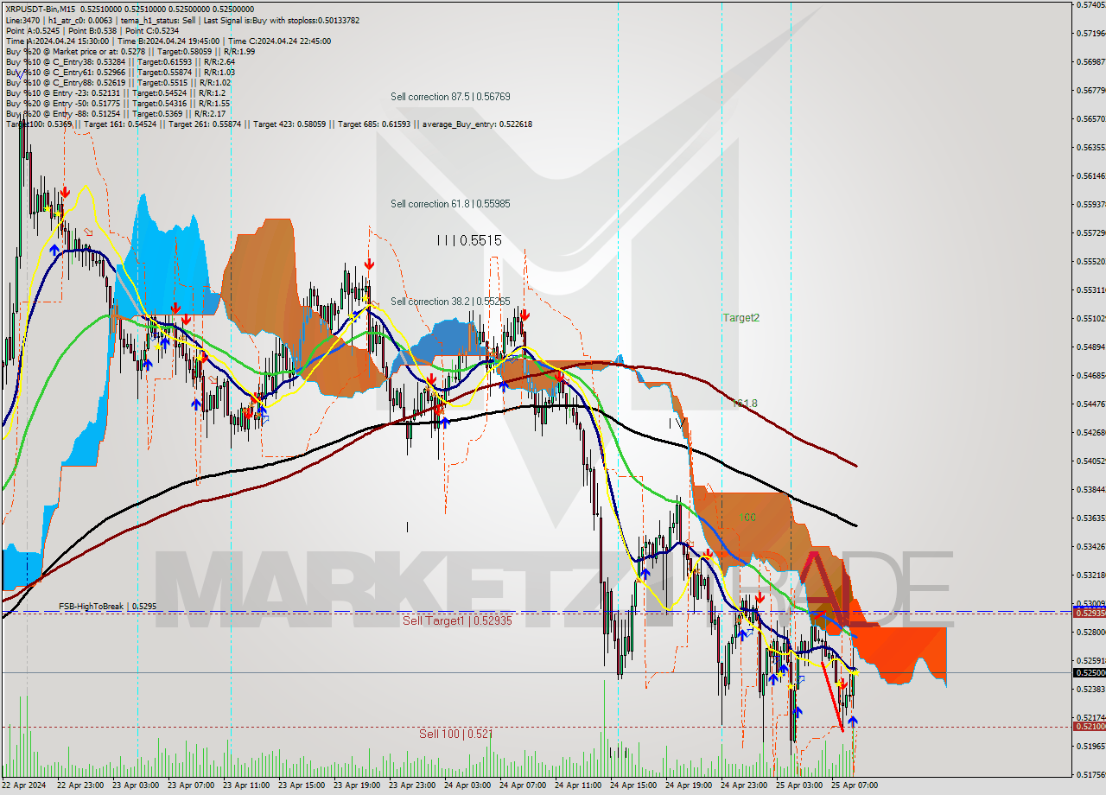Screen dimensions: 1106x795
Task: Click the 0.57405 price axis value
Action: (x=1090, y=5)
